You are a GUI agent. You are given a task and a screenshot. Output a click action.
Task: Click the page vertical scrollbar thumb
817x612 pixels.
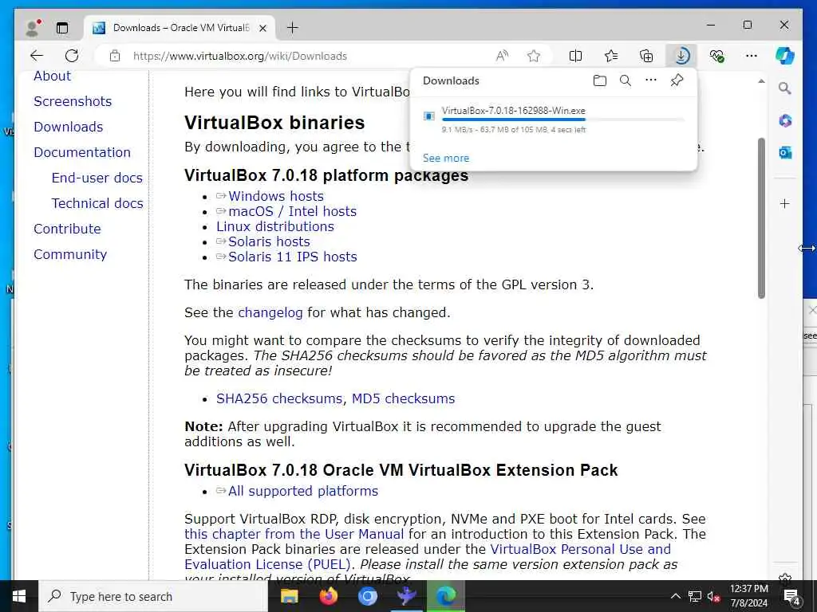[x=761, y=218]
